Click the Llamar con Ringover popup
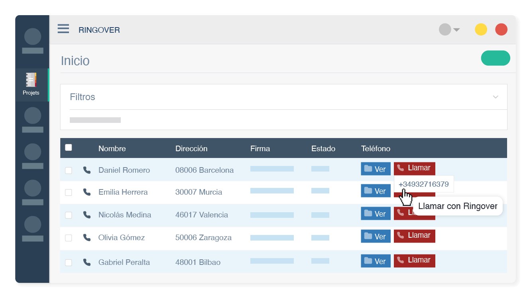The height and width of the screenshot is (298, 531). (457, 206)
